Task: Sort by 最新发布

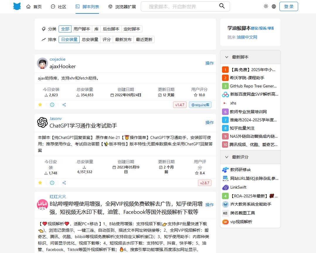Action: [123, 39]
